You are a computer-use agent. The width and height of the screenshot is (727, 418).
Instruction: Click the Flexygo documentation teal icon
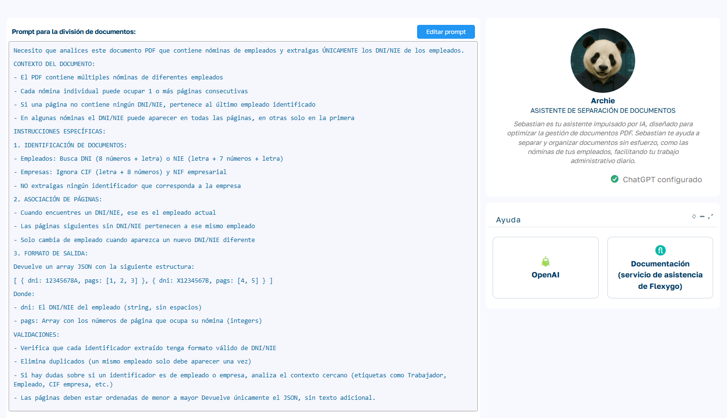coord(661,250)
